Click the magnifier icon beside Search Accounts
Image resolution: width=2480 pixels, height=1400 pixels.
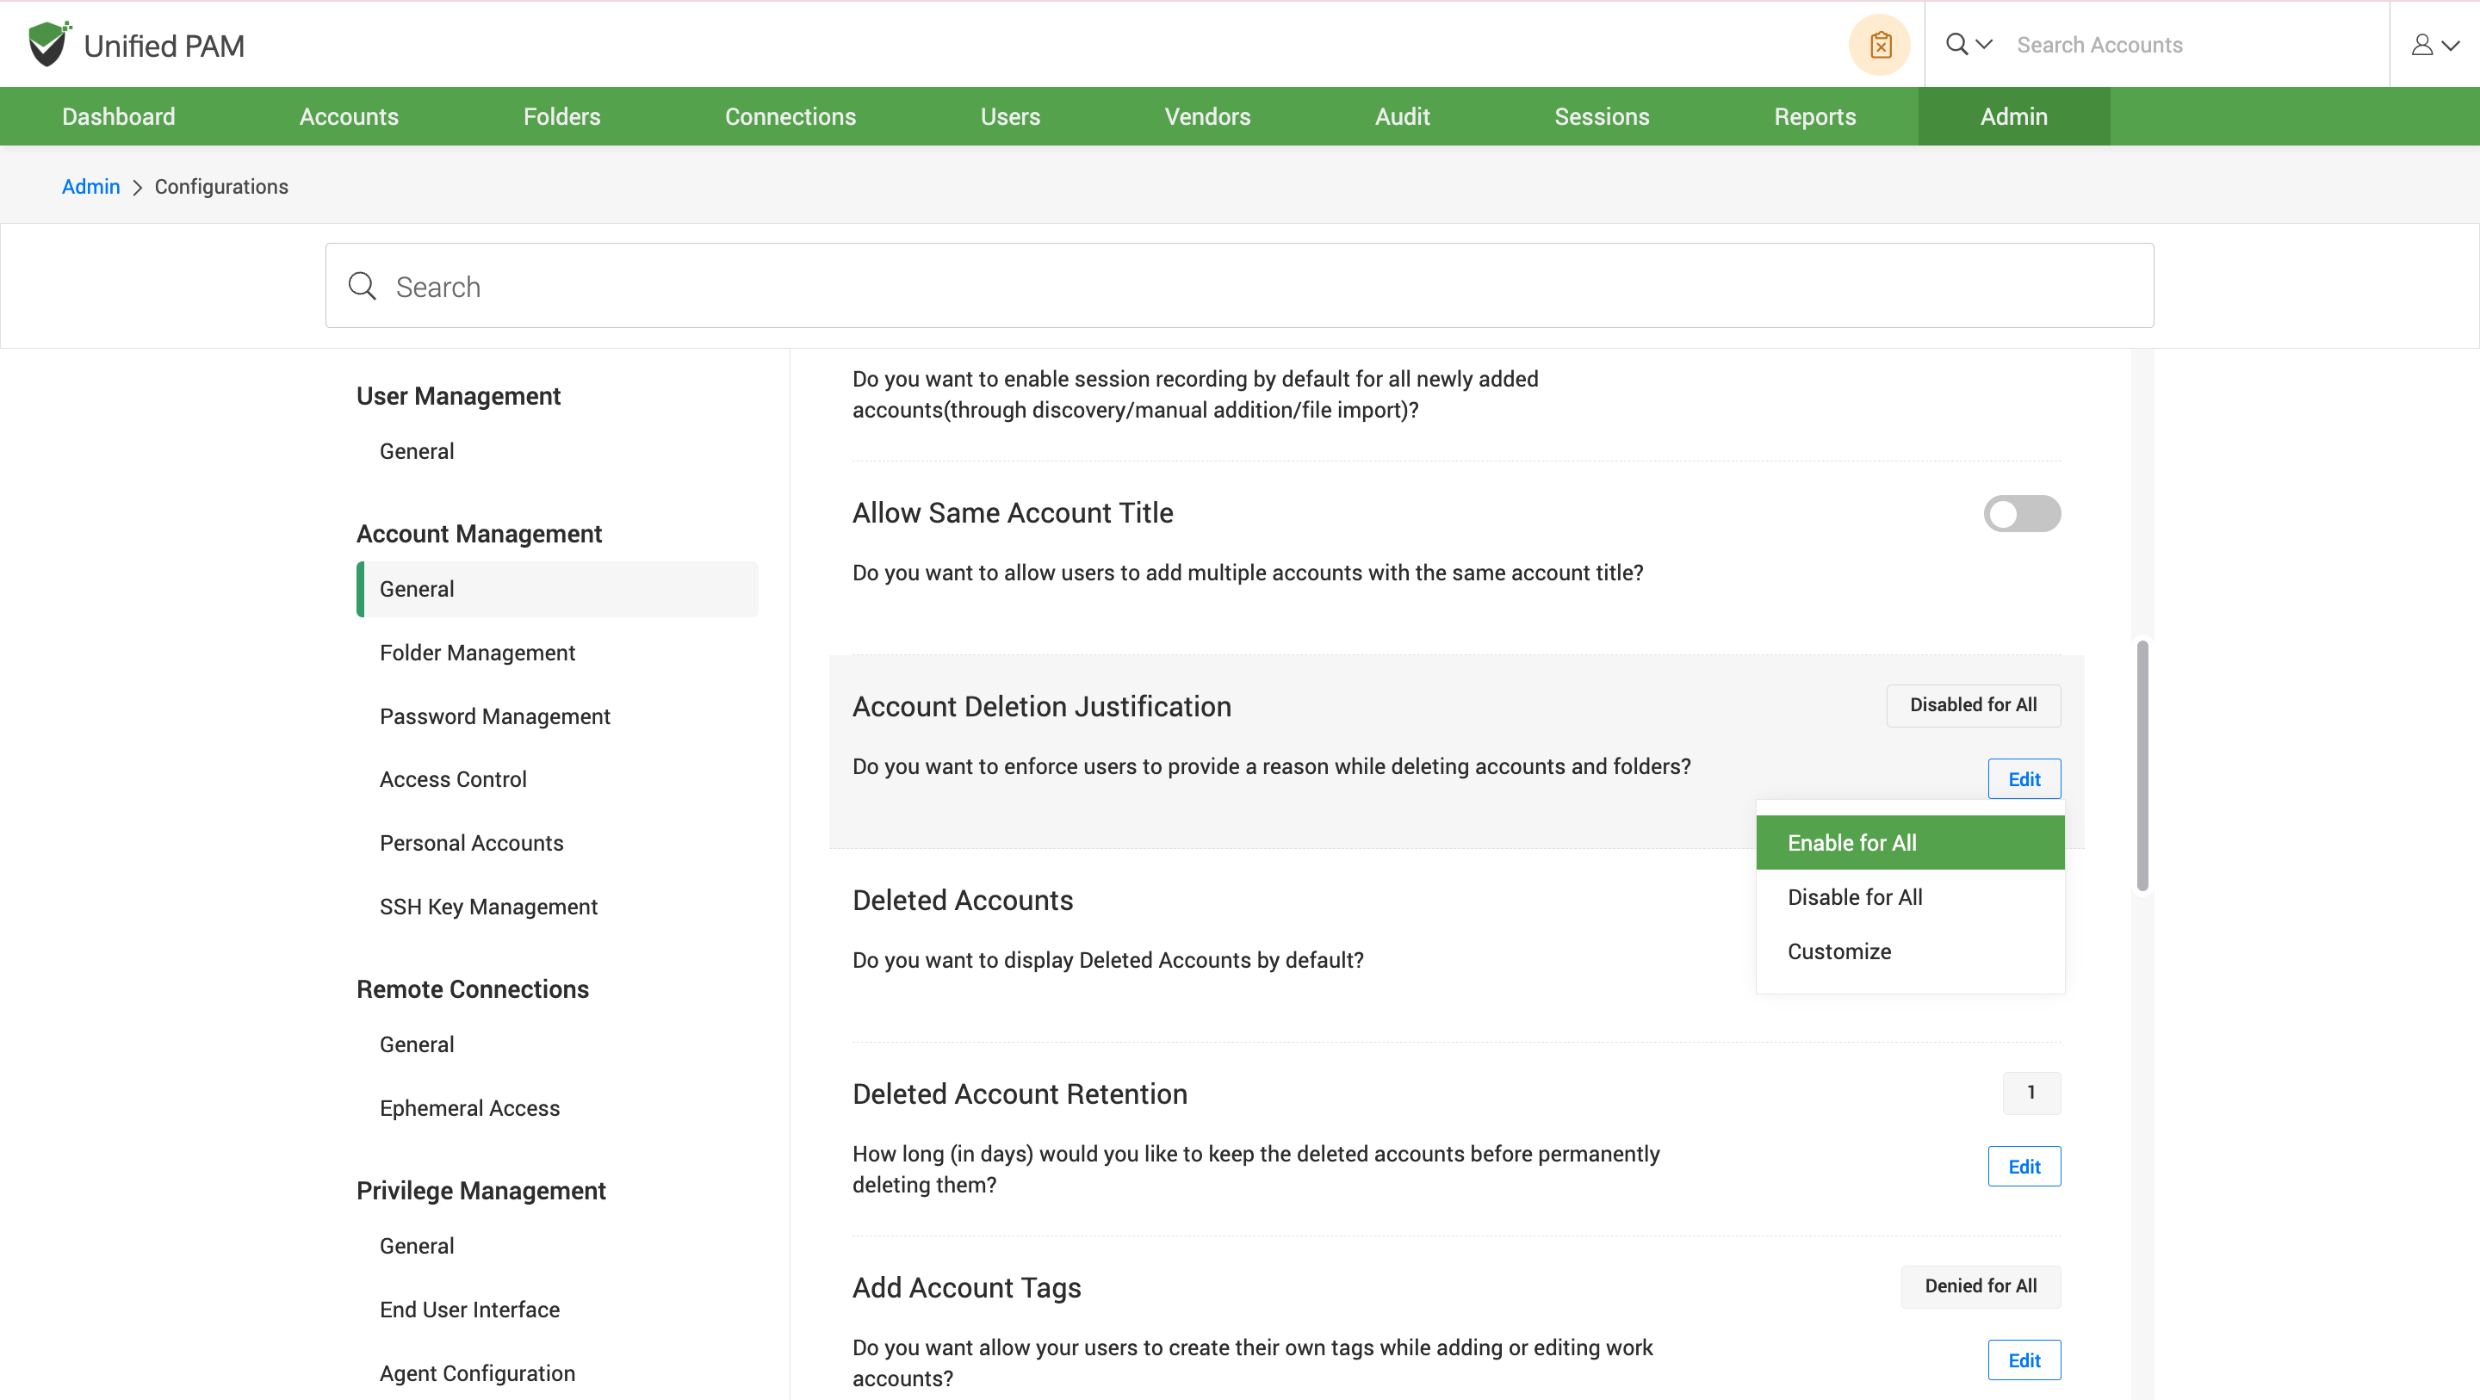[x=1956, y=44]
